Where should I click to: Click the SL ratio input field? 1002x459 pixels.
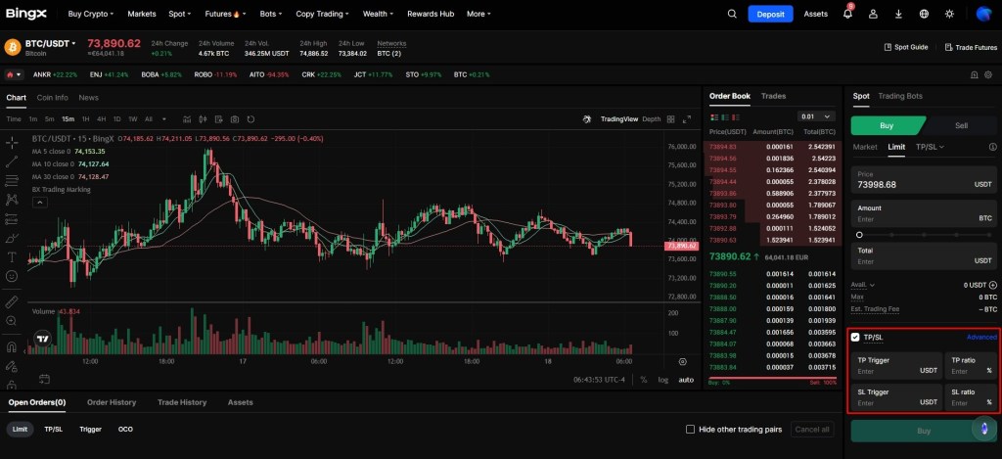tap(972, 397)
